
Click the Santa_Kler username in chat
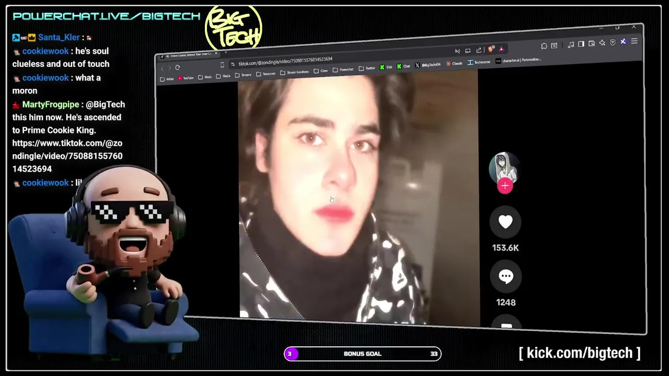point(59,38)
